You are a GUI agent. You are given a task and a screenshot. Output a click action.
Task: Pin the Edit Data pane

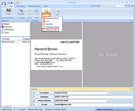(x=130, y=89)
